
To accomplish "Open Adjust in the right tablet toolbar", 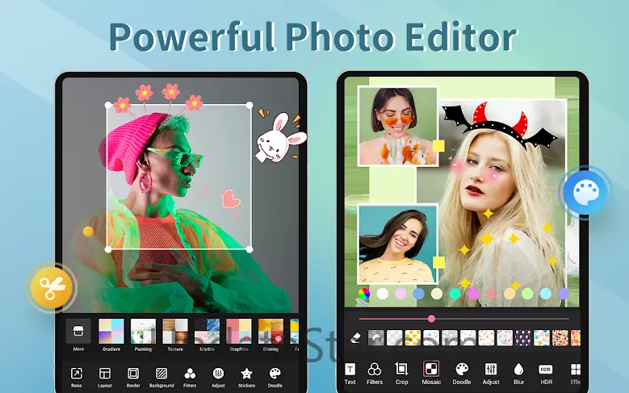I will (x=491, y=374).
